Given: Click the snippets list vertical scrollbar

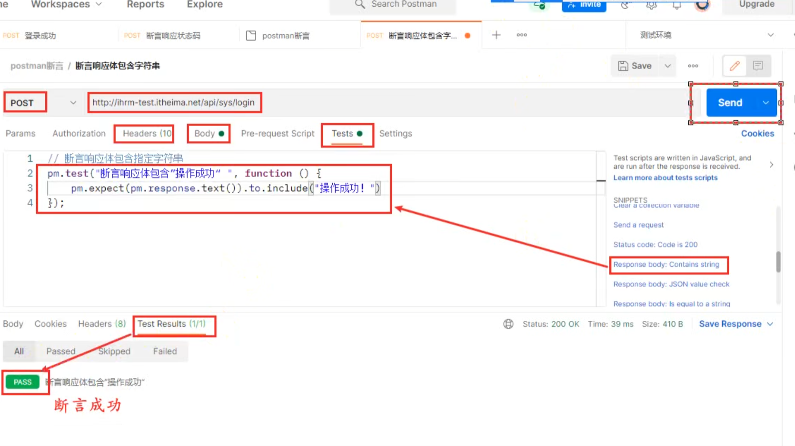Looking at the screenshot, I should click(778, 262).
